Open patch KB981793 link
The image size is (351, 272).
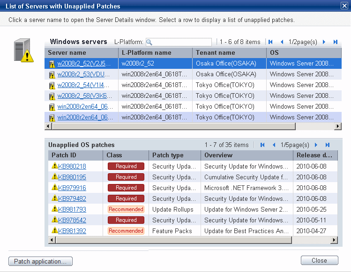(x=72, y=209)
